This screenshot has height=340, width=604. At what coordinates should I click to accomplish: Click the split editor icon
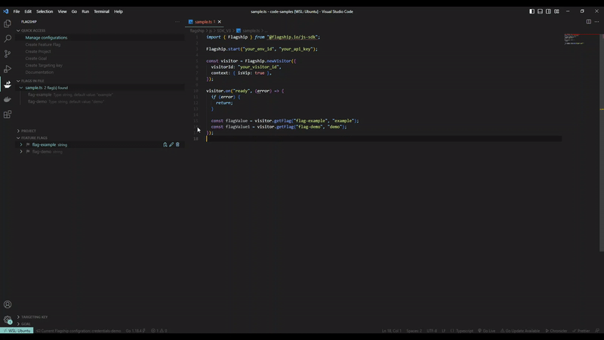(589, 22)
